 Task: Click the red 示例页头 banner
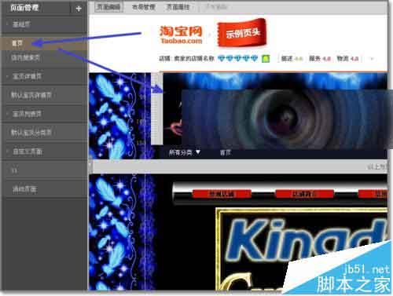(242, 33)
